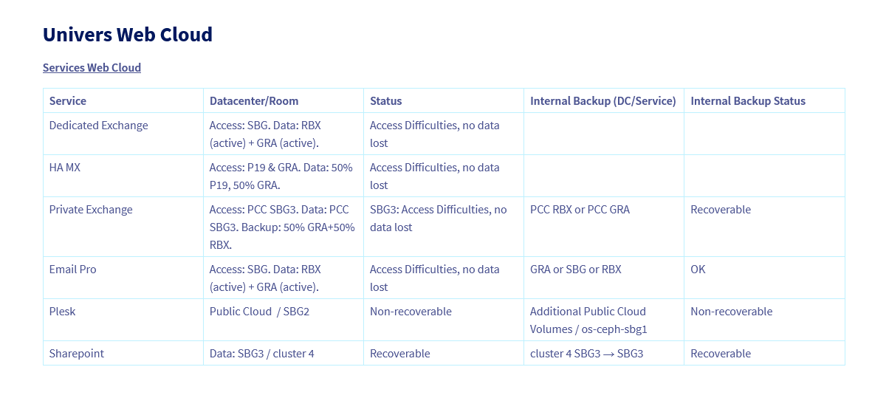Click the Private Exchange row label

click(91, 210)
